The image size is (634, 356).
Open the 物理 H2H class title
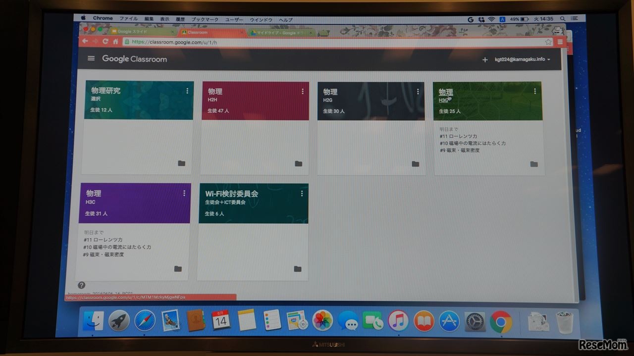pos(215,92)
